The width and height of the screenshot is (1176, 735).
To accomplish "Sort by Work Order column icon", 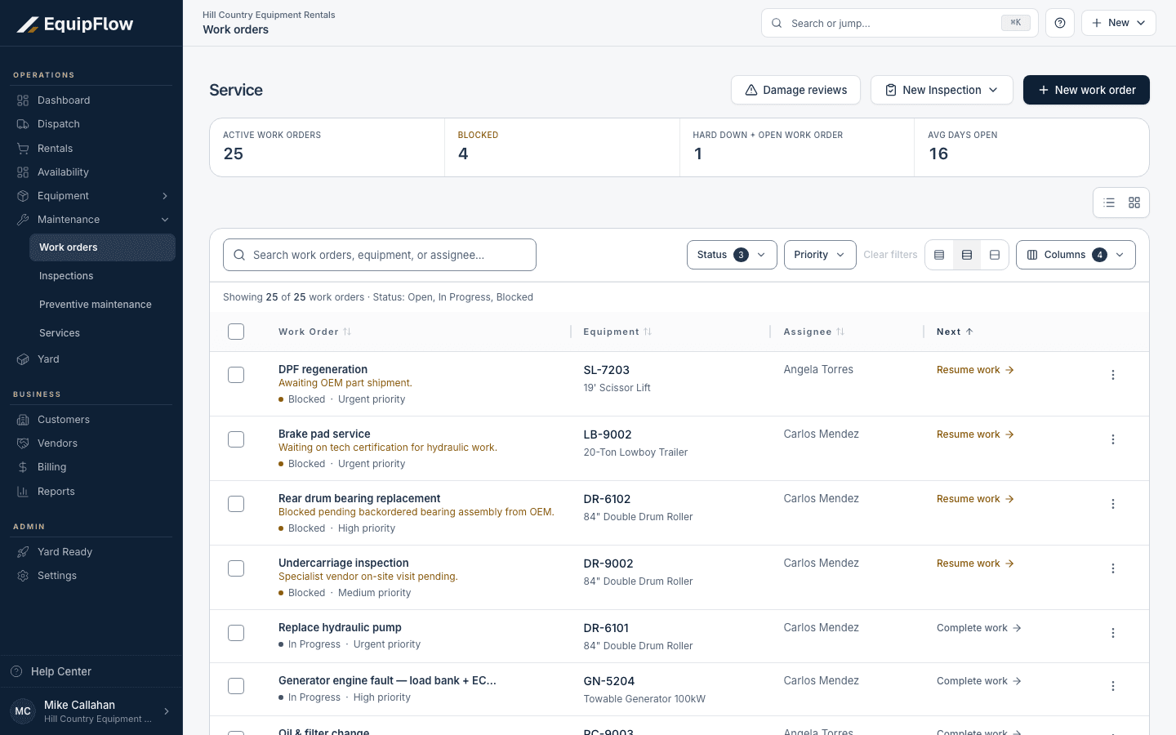I will pos(347,332).
